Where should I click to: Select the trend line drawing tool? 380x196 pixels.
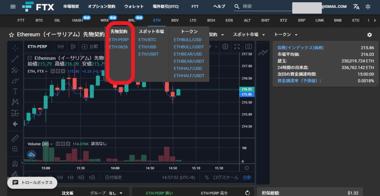point(15,59)
